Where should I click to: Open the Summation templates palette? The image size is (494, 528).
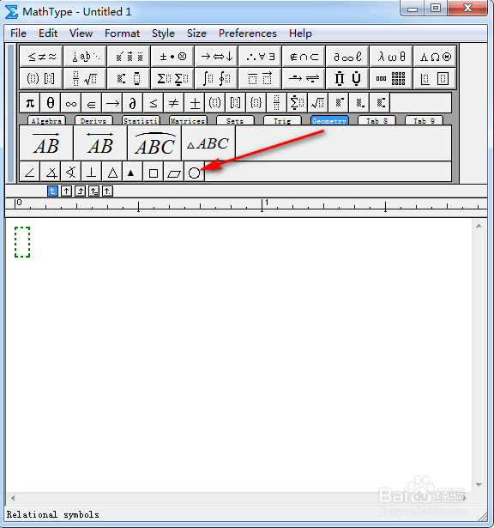[x=172, y=79]
